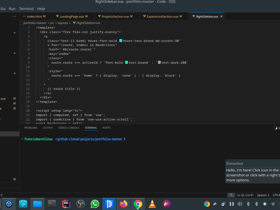Open the steering wheel app launcher in taskbar
This screenshot has height=210, width=280.
pos(9,204)
